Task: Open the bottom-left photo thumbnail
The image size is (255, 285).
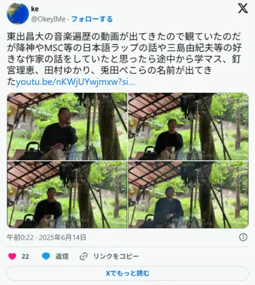Action: pyautogui.click(x=67, y=194)
